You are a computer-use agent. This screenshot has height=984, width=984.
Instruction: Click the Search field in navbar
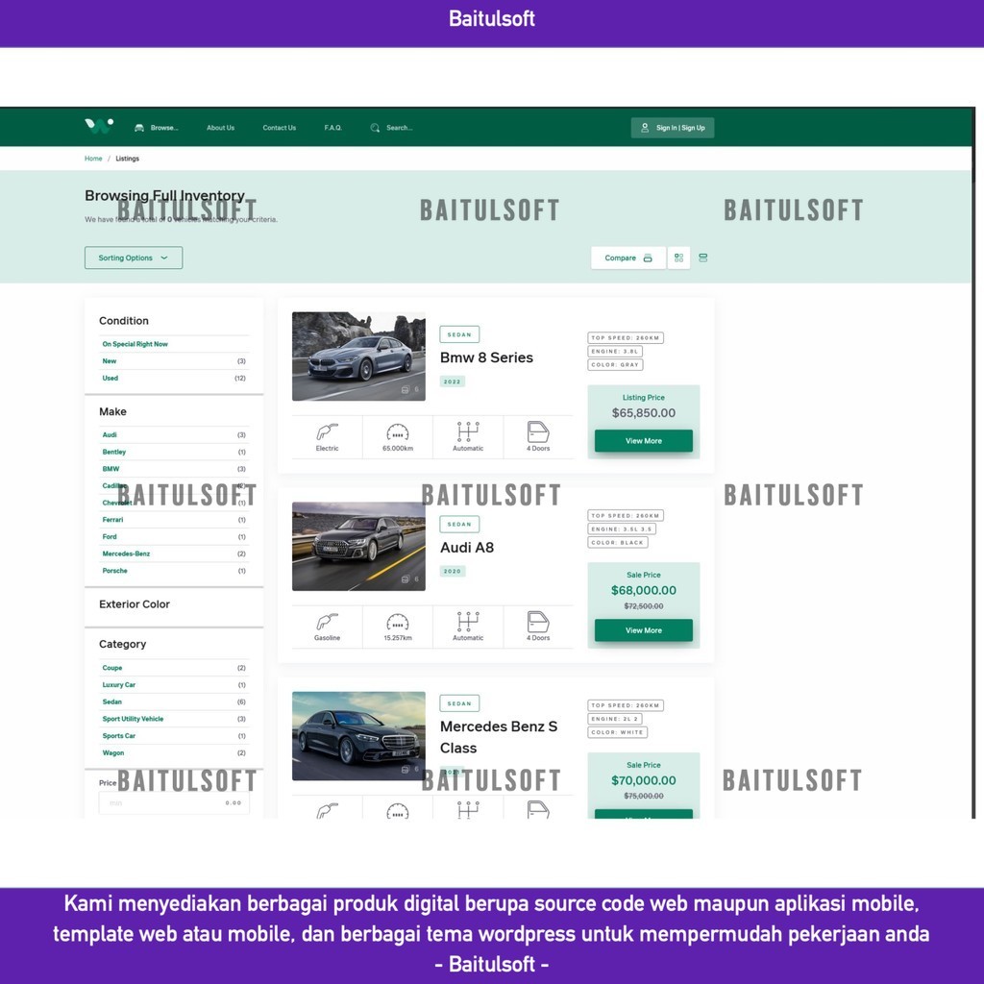[392, 128]
